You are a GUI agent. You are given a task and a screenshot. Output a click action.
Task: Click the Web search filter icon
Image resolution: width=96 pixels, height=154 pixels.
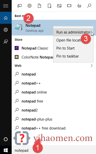click(x=89, y=6)
